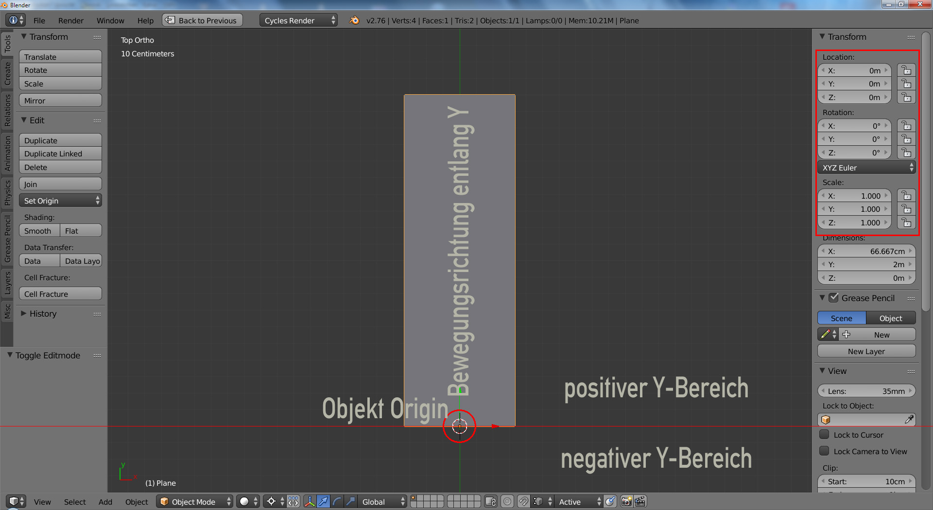Viewport: 933px width, 510px height.
Task: Toggle lock for Rotation X
Action: click(x=906, y=126)
